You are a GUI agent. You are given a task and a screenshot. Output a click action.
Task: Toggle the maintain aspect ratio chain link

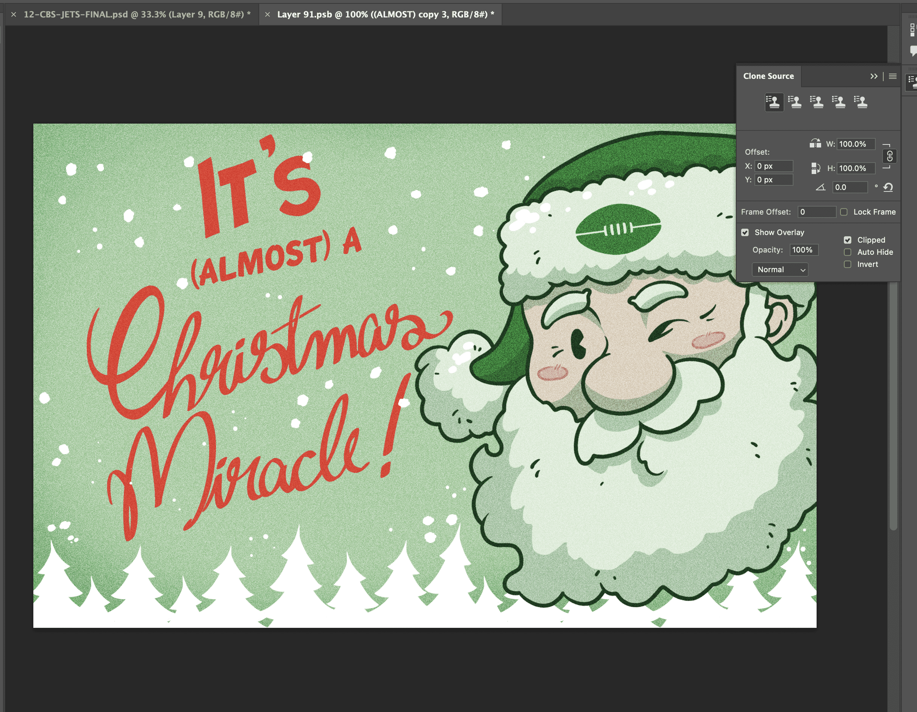click(889, 156)
